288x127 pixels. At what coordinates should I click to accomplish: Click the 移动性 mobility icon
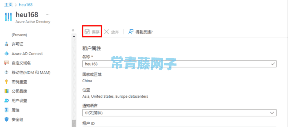pos(7,72)
